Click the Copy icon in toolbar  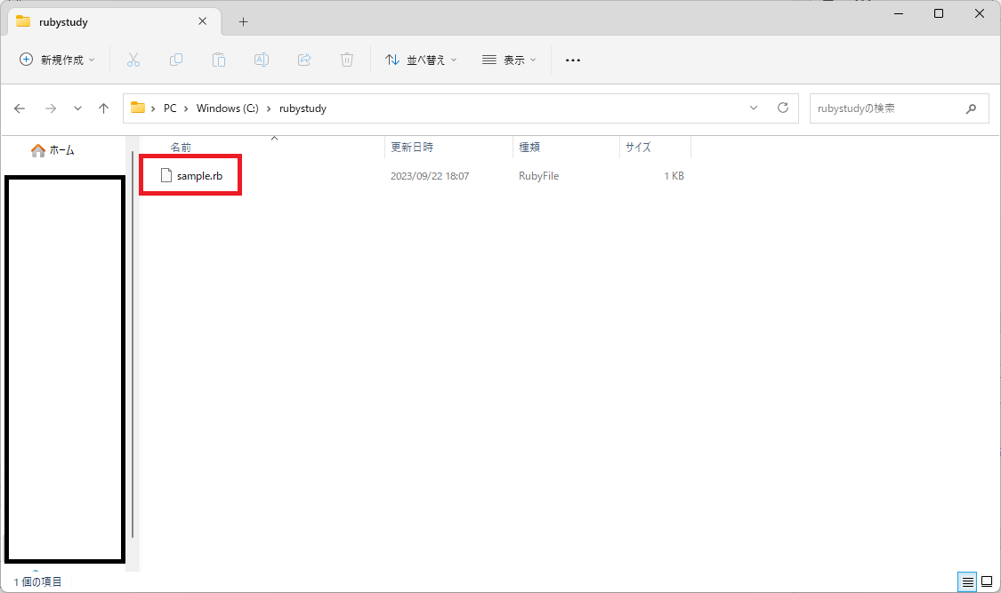click(176, 60)
